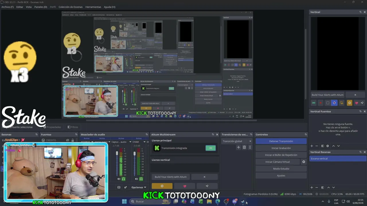Screen dimensions: 367x206
Task: Open the Archivo (F) menu
Action: 7,7
